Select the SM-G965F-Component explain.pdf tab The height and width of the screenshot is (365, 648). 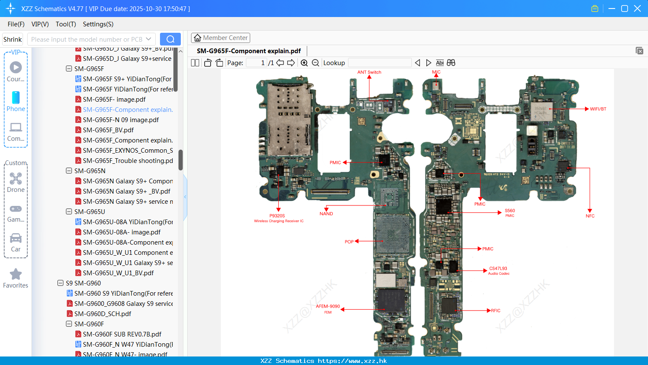[249, 51]
